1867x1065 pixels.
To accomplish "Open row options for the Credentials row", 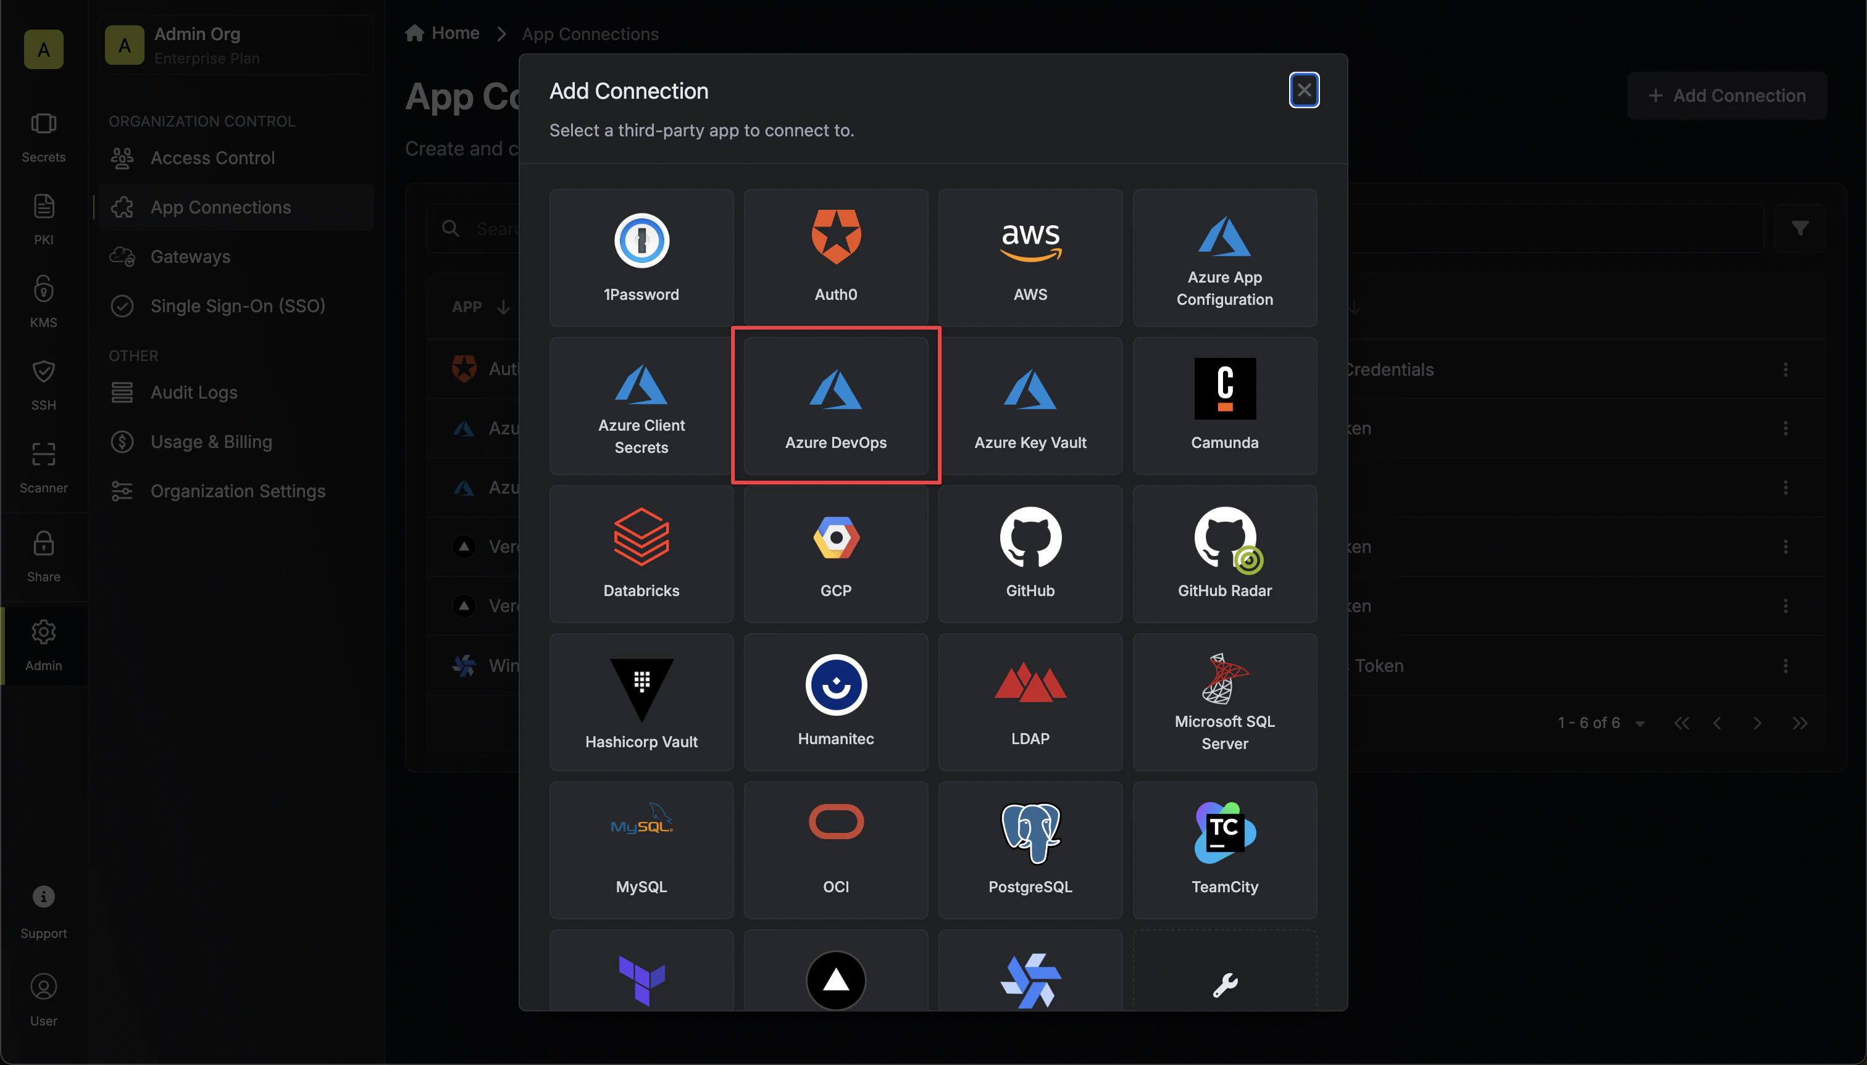I will coord(1786,370).
